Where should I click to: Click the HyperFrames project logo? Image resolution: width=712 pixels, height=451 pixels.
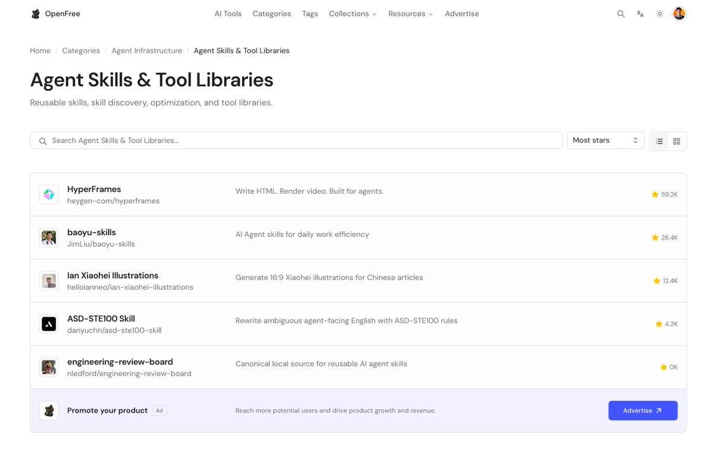coord(49,194)
